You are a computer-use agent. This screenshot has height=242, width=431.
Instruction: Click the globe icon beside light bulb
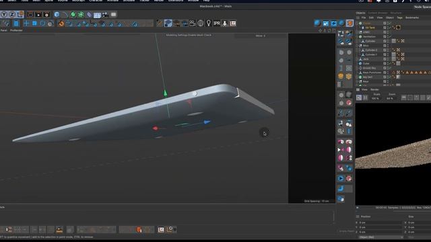pos(201,24)
